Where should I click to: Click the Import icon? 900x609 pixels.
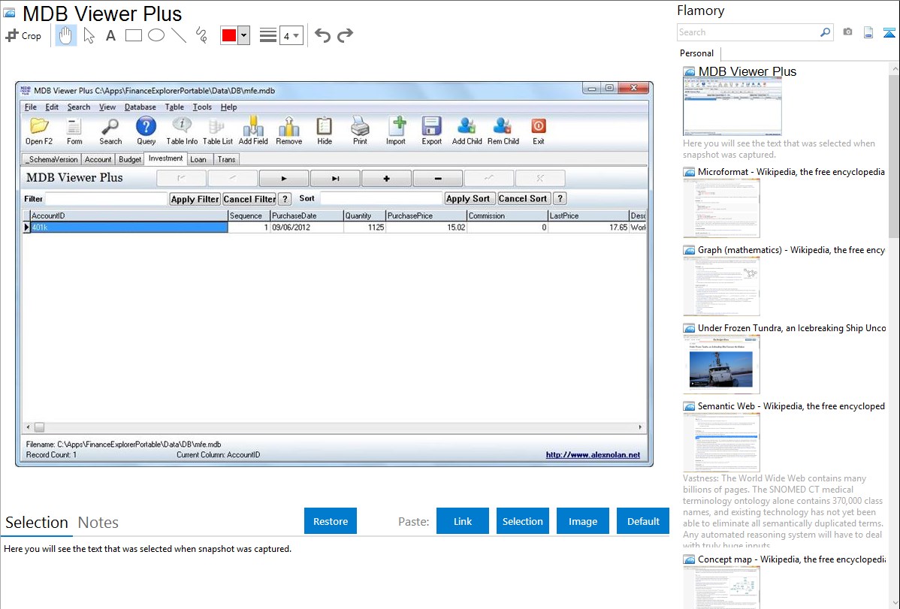click(x=395, y=131)
